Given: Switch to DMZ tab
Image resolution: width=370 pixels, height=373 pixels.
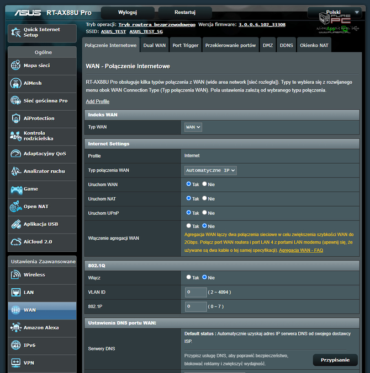Looking at the screenshot, I should point(268,45).
